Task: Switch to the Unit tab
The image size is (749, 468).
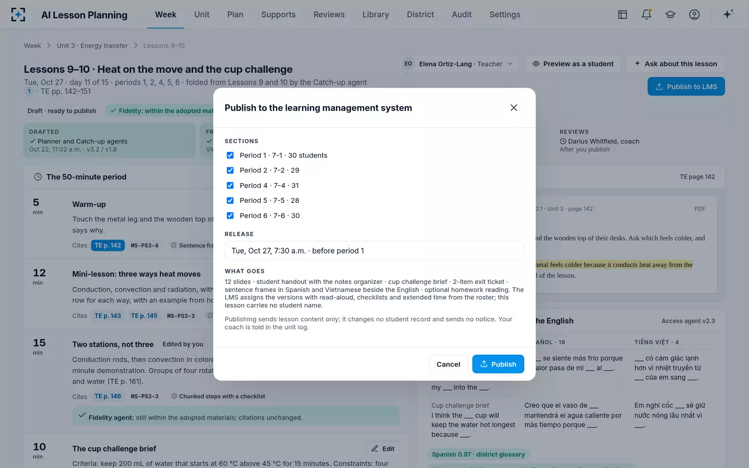Action: (202, 15)
